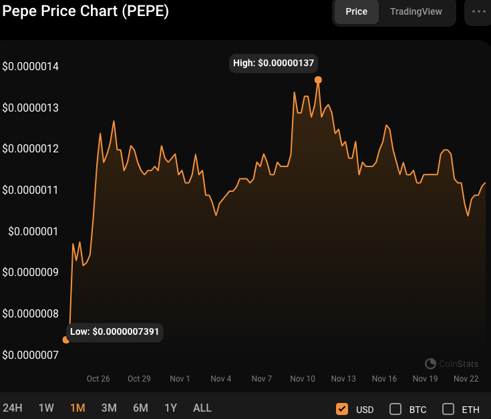Select the 3M time range

pos(109,408)
